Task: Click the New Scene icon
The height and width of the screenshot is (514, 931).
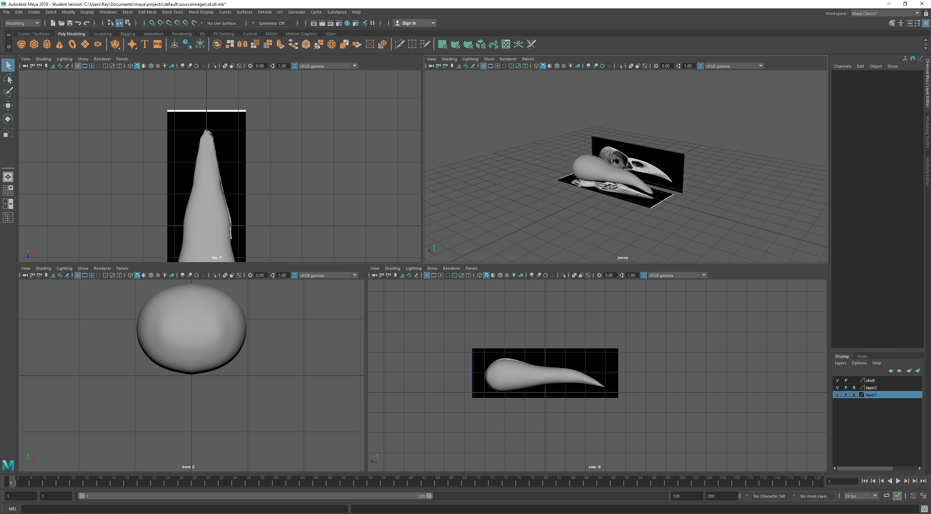Action: click(53, 23)
